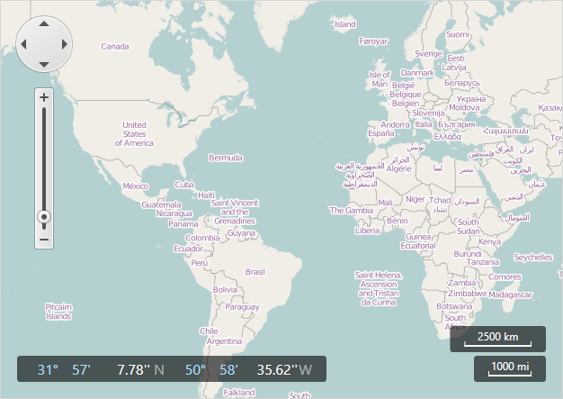
Task: Click the Føroyar label
Action: (373, 41)
